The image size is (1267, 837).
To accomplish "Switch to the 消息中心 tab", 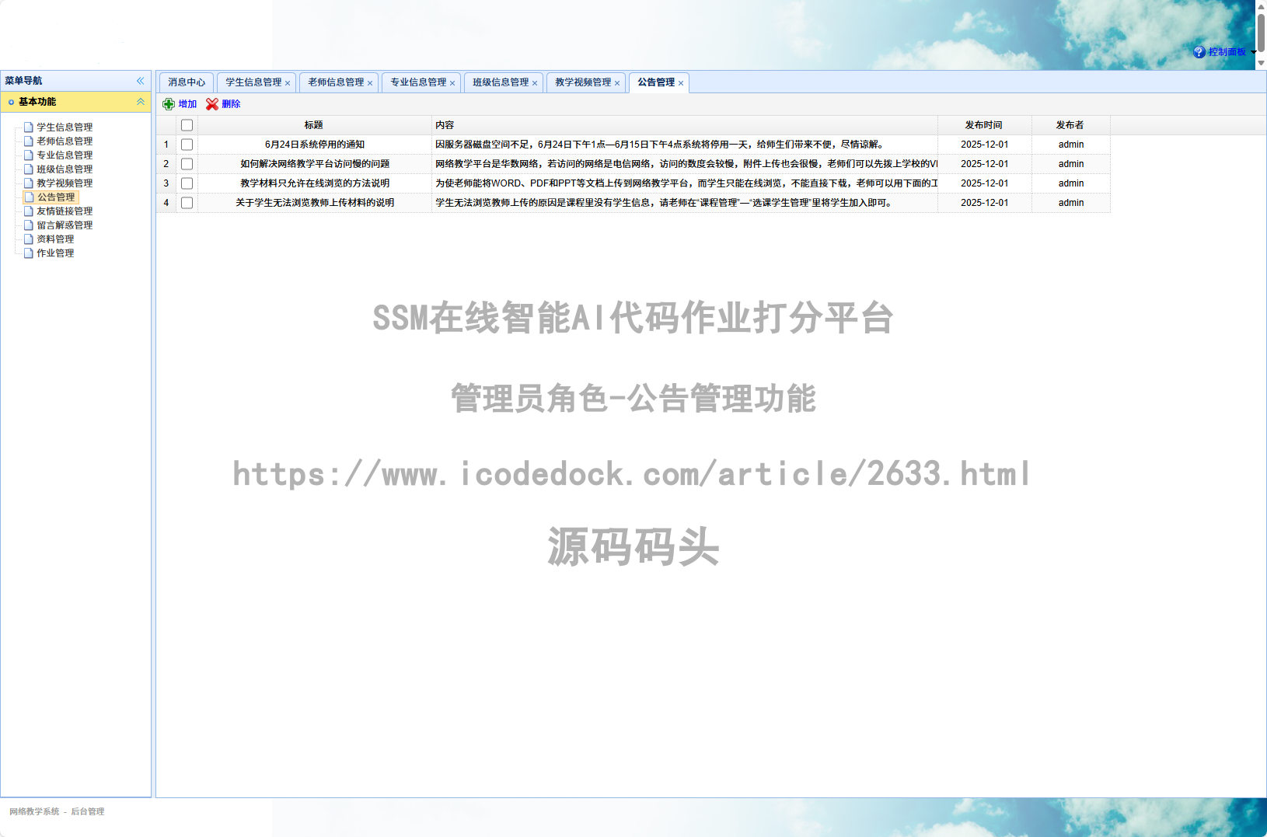I will coord(184,82).
